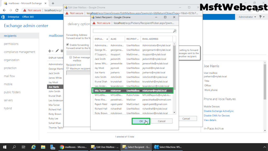268x151 pixels.
Task: Toggle the Deliver message to mailbox checkbox
Action: tap(71, 57)
